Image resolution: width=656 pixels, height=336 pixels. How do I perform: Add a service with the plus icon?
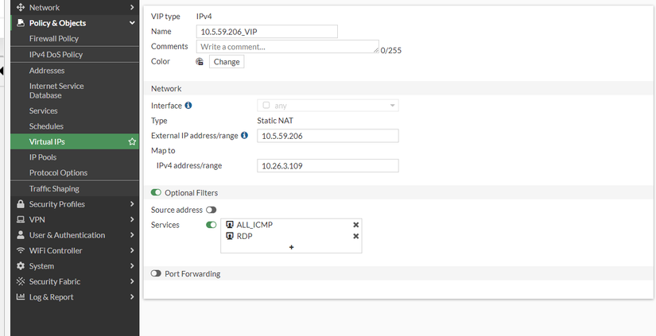[x=292, y=247]
